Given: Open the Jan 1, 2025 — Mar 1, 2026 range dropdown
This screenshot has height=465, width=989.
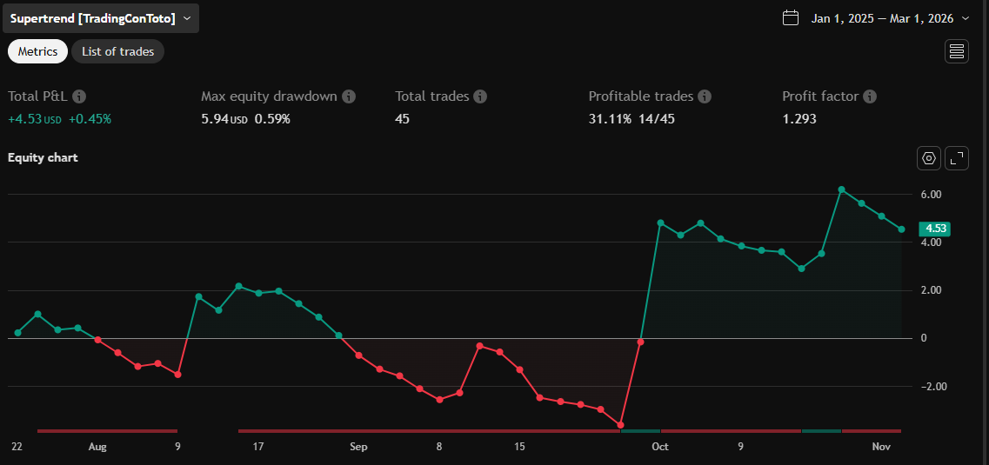Looking at the screenshot, I should [882, 18].
